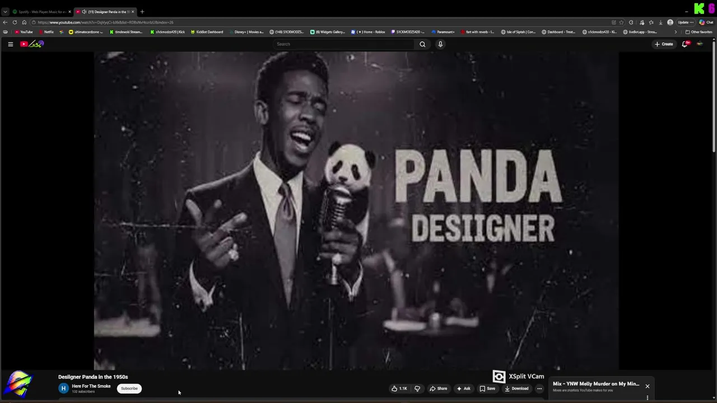Click the Share button
The height and width of the screenshot is (403, 717).
tap(438, 388)
